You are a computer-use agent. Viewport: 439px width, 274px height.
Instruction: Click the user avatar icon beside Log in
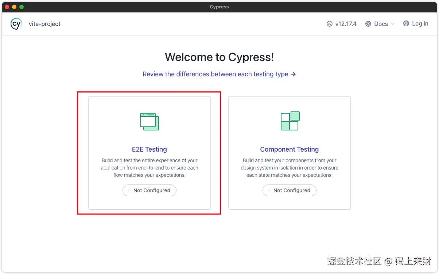pos(406,23)
